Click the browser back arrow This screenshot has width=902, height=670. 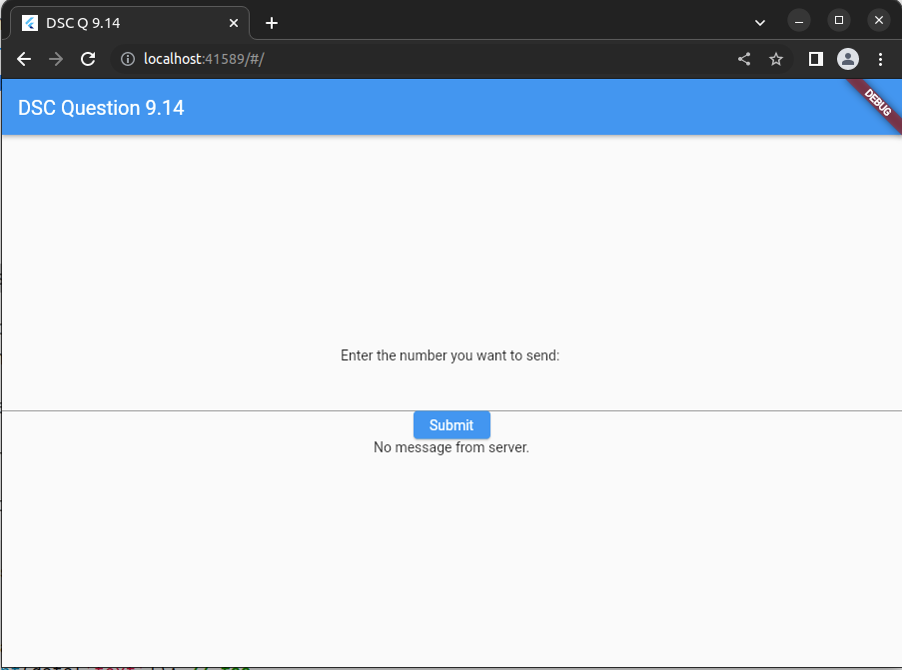24,59
